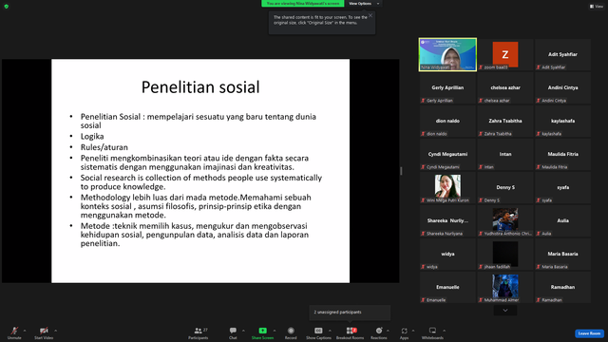Click the green Share Screen button
Image resolution: width=608 pixels, height=342 pixels.
(262, 332)
